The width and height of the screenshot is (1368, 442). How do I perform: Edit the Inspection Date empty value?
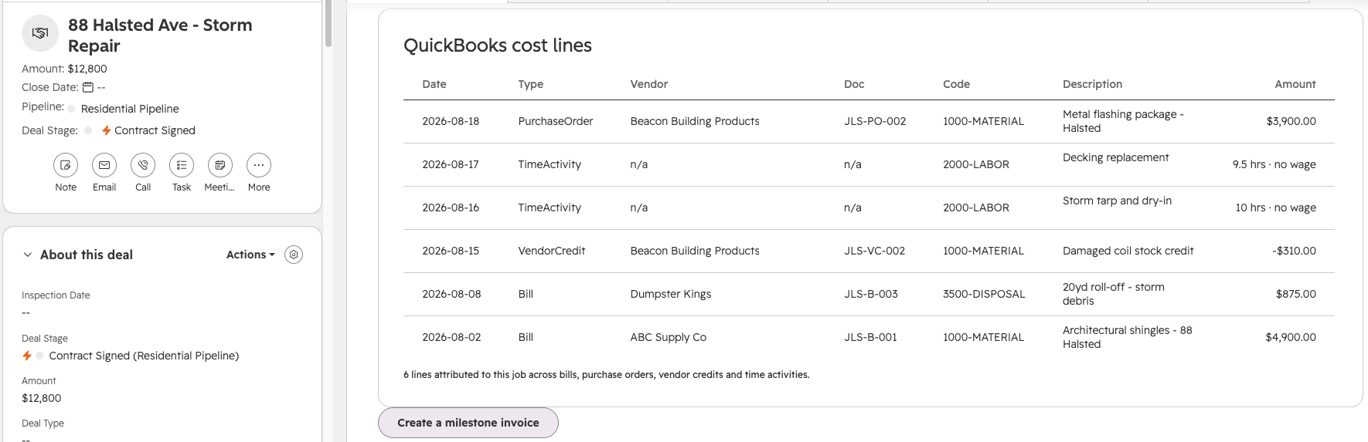coord(26,312)
